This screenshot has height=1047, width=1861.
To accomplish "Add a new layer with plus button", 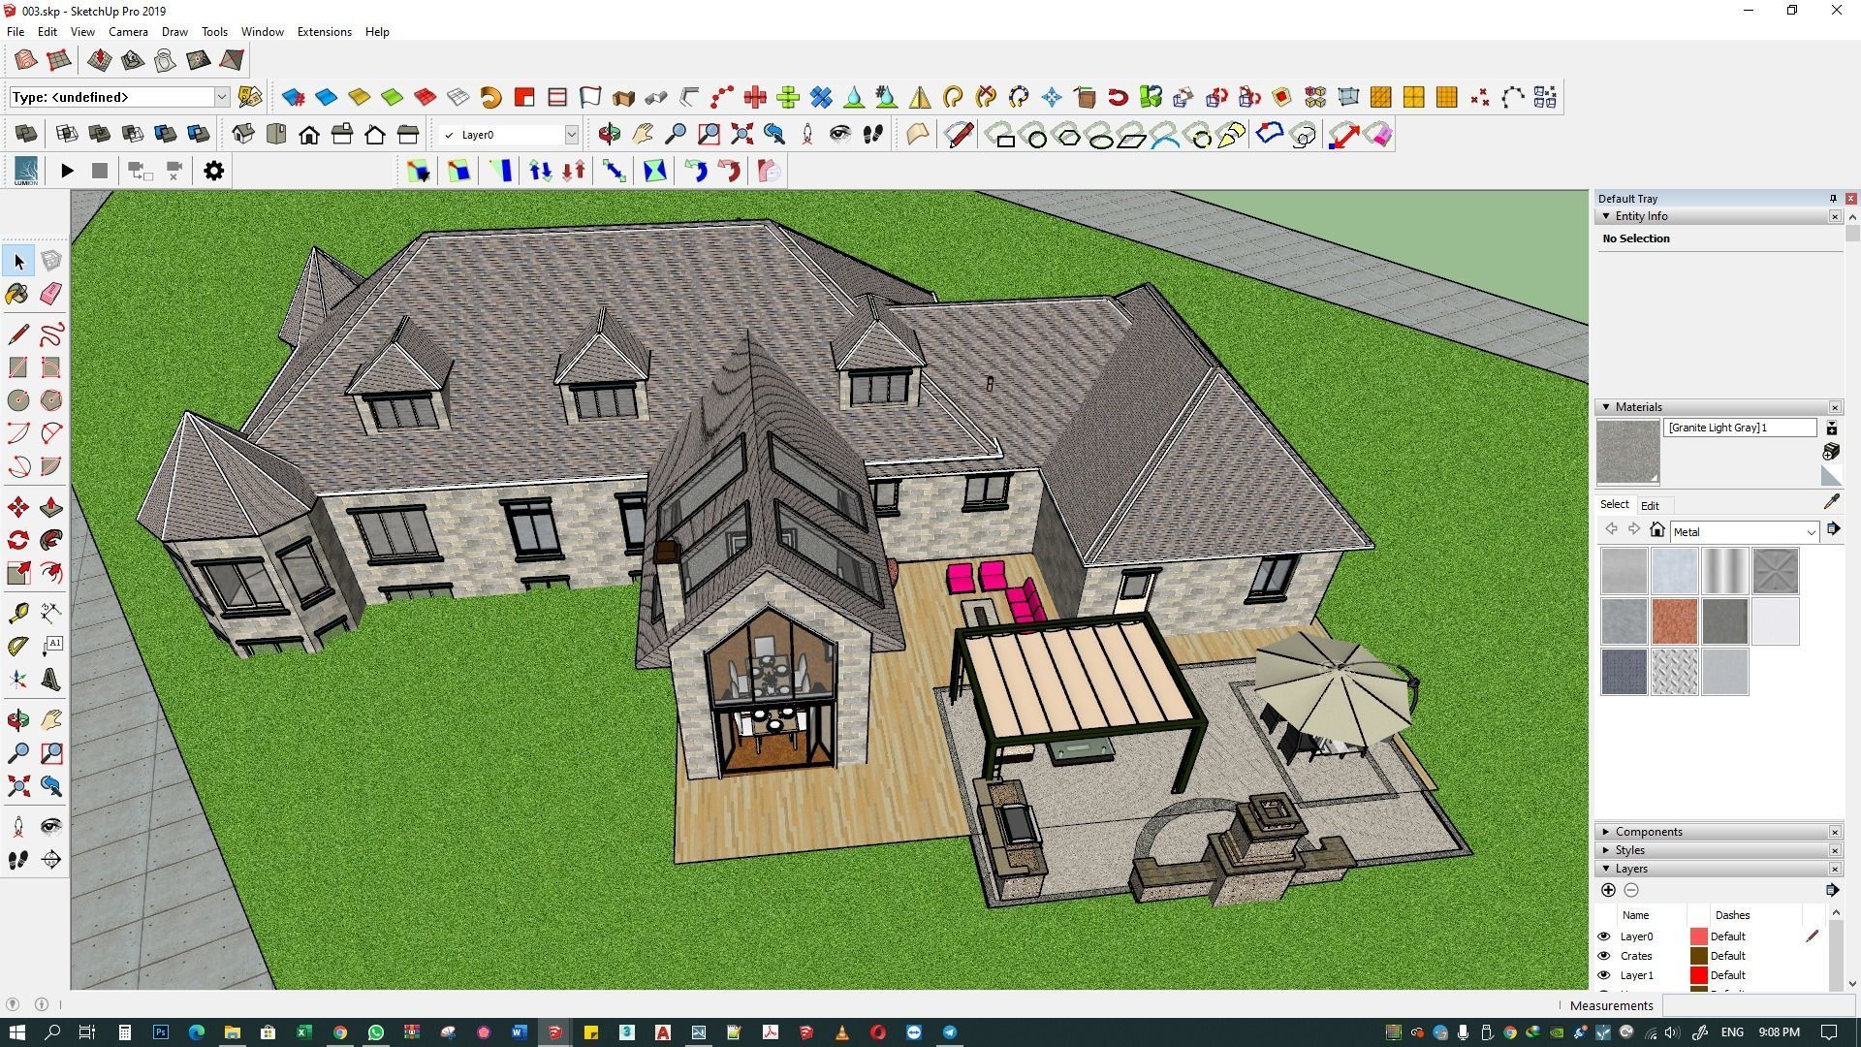I will point(1608,890).
